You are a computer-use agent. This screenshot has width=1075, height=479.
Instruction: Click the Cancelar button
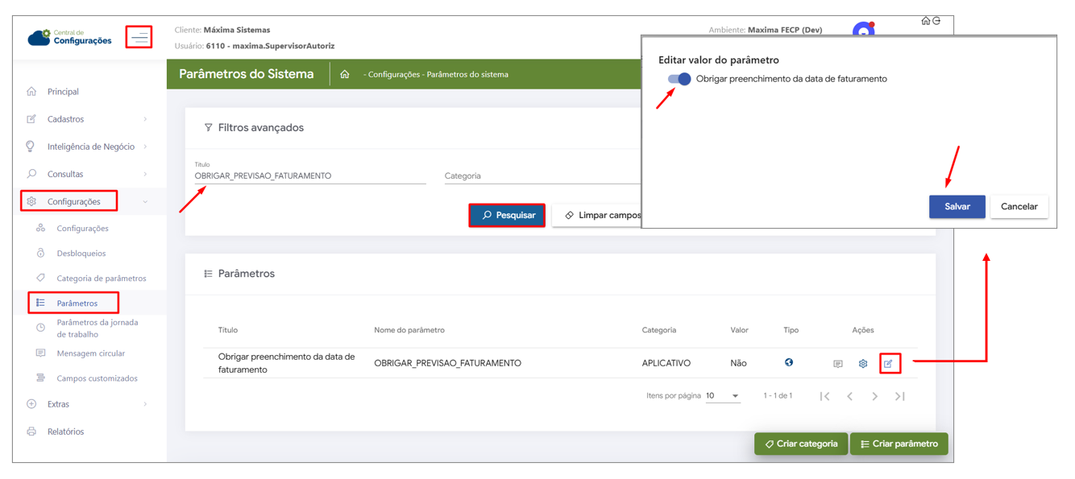click(1019, 207)
